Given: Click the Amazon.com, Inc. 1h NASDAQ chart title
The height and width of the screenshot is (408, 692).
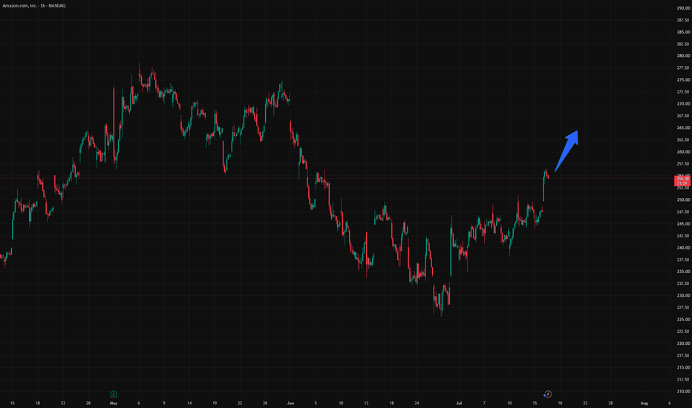Looking at the screenshot, I should click(34, 6).
